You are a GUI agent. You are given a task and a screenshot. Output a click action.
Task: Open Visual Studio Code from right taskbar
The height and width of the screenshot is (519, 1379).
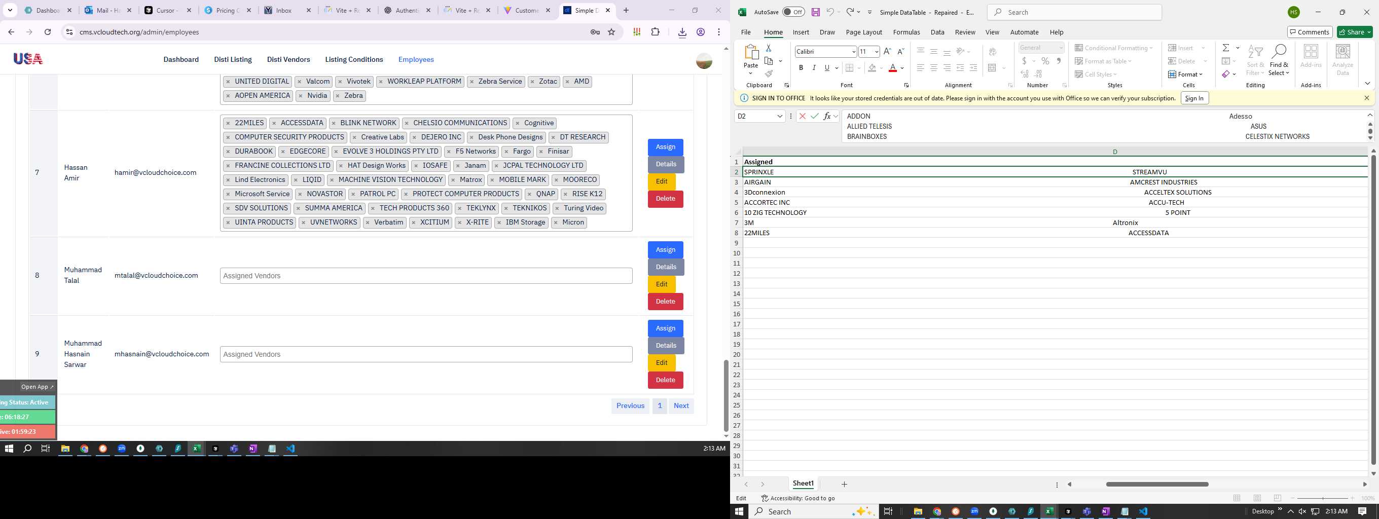tap(1143, 511)
